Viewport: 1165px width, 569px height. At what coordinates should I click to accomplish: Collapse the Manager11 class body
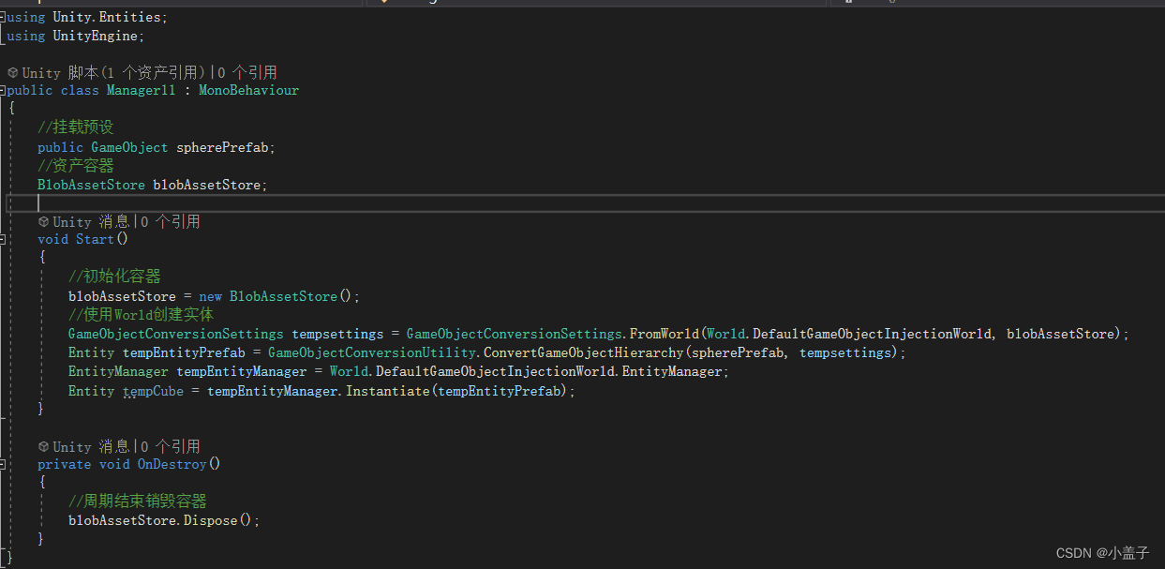pos(3,90)
